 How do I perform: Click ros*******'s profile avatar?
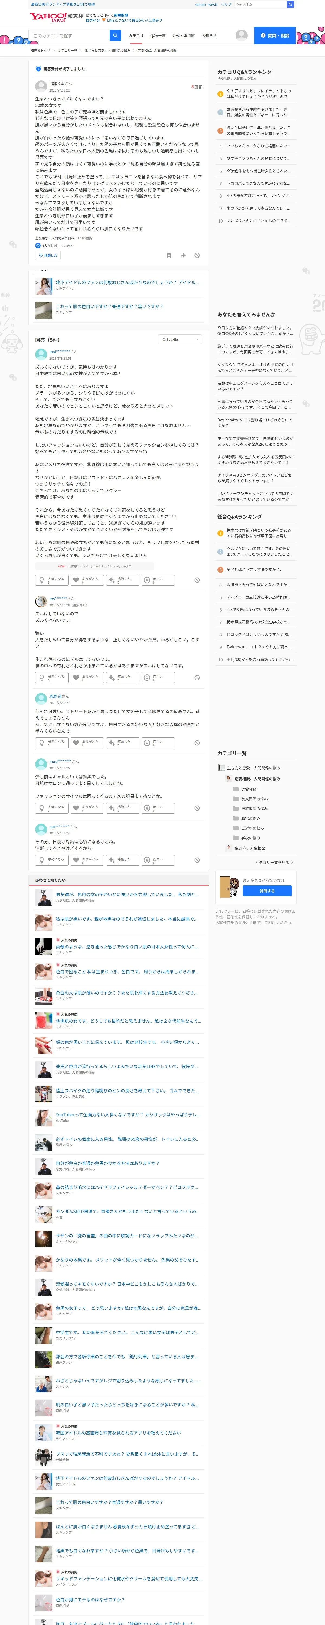click(x=40, y=601)
